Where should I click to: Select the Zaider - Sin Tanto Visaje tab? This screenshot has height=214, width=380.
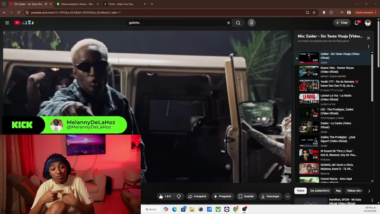click(x=28, y=4)
